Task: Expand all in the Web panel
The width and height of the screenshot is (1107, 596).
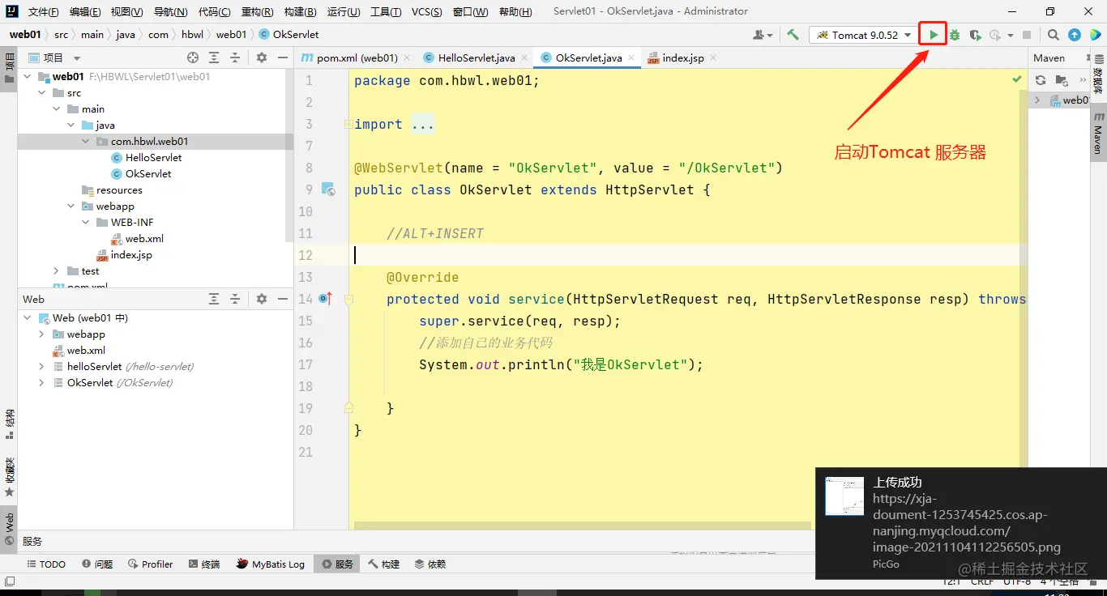Action: click(214, 299)
